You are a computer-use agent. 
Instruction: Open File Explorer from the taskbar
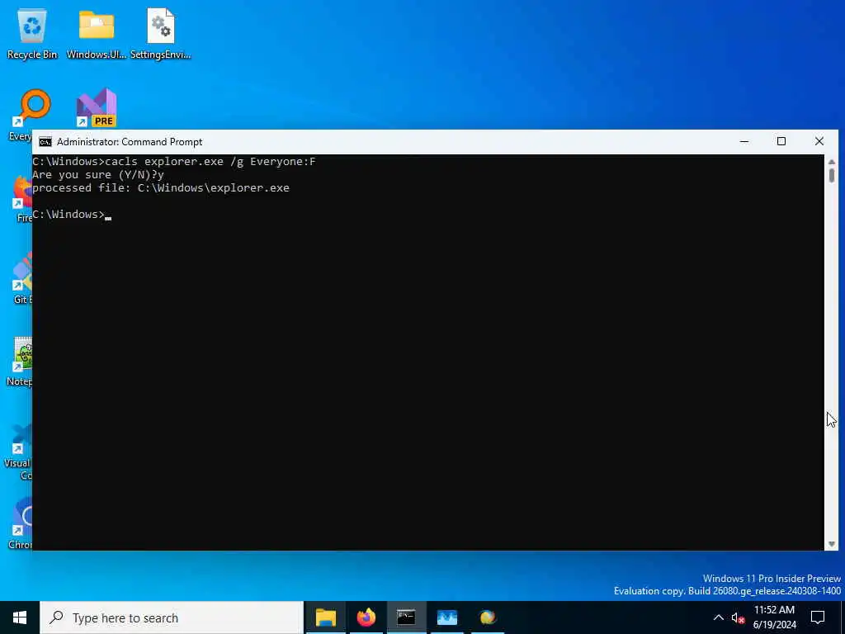click(x=325, y=617)
